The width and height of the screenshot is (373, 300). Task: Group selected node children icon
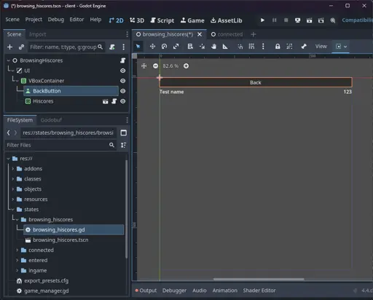click(289, 47)
